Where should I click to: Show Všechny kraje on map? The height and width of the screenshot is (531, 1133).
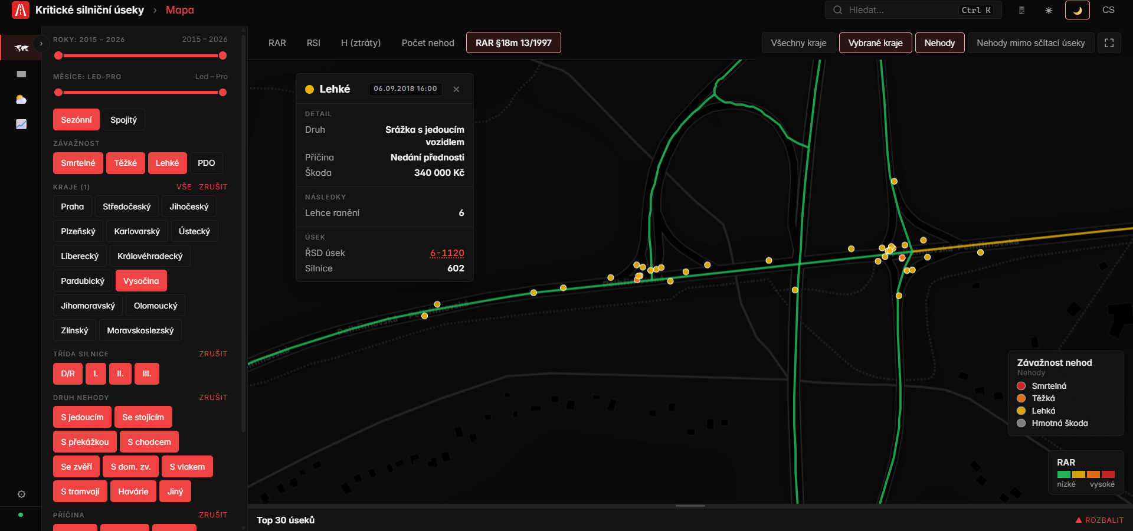(798, 42)
